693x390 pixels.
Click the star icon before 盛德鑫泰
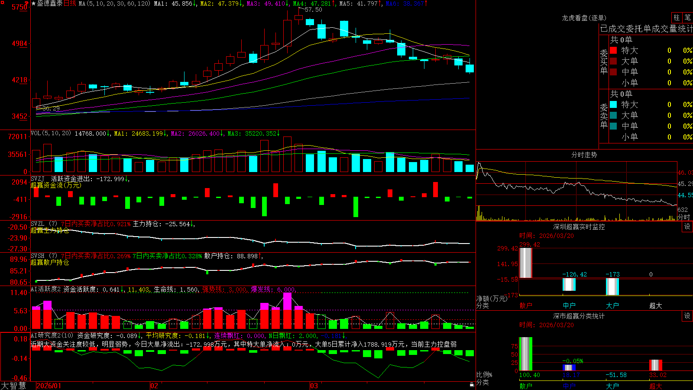click(33, 3)
